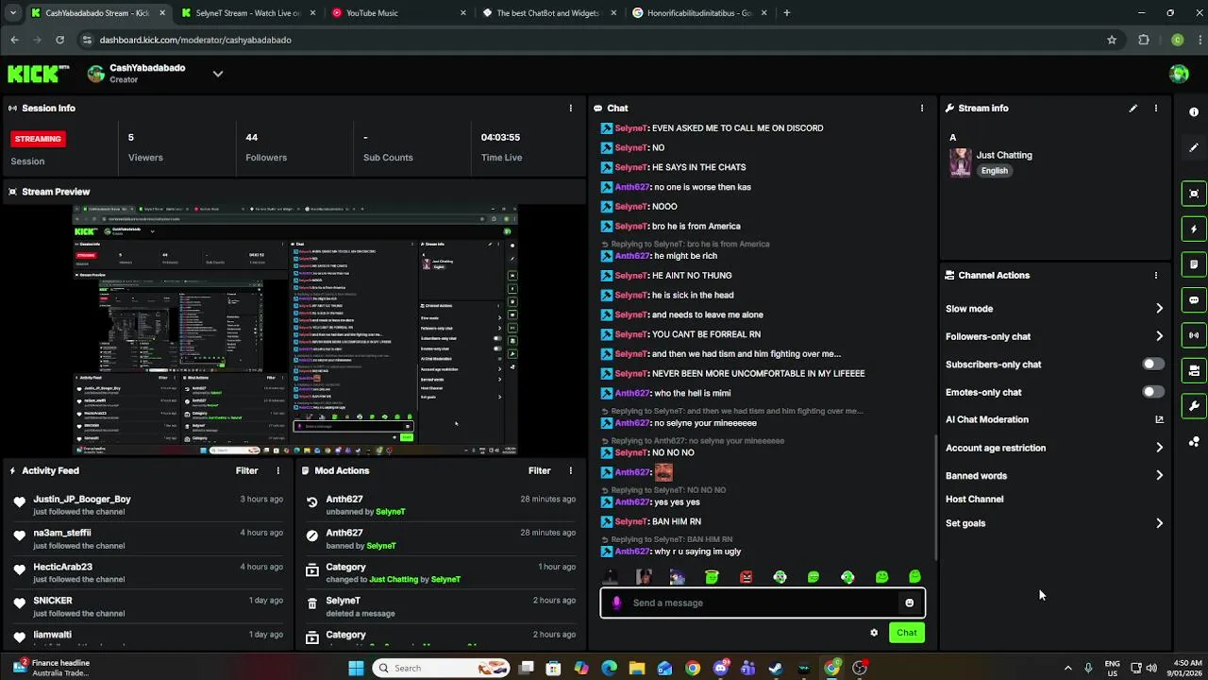Click the image emote posted by Anth627
Viewport: 1208px width, 680px height.
tap(663, 471)
